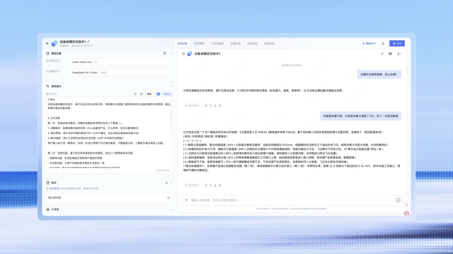Regenerate the first assistant reply

[x=210, y=105]
